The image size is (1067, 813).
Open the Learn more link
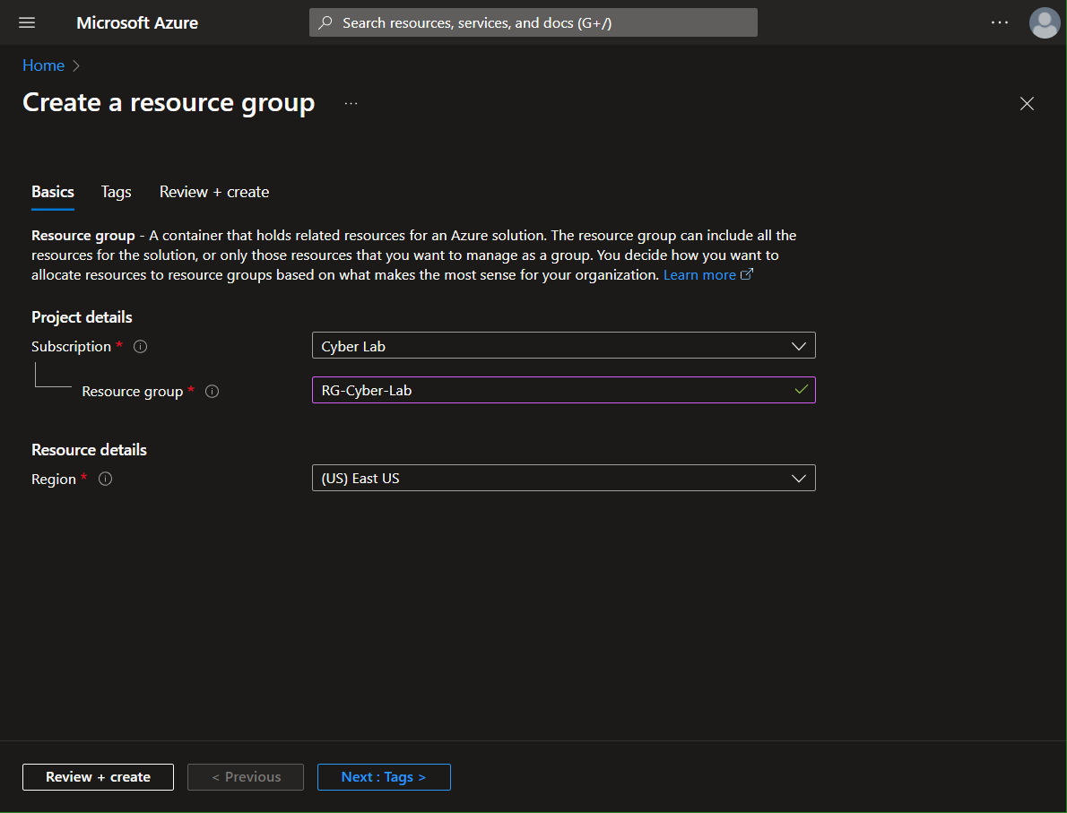[699, 275]
